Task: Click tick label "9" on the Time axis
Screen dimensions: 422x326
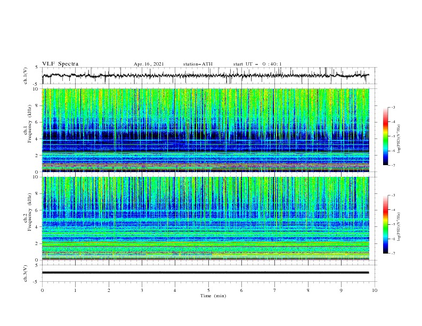Action: tap(341, 290)
